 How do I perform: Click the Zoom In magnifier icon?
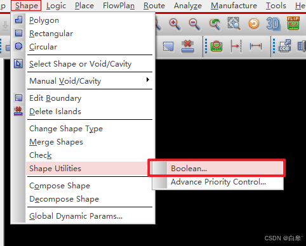pyautogui.click(x=175, y=24)
